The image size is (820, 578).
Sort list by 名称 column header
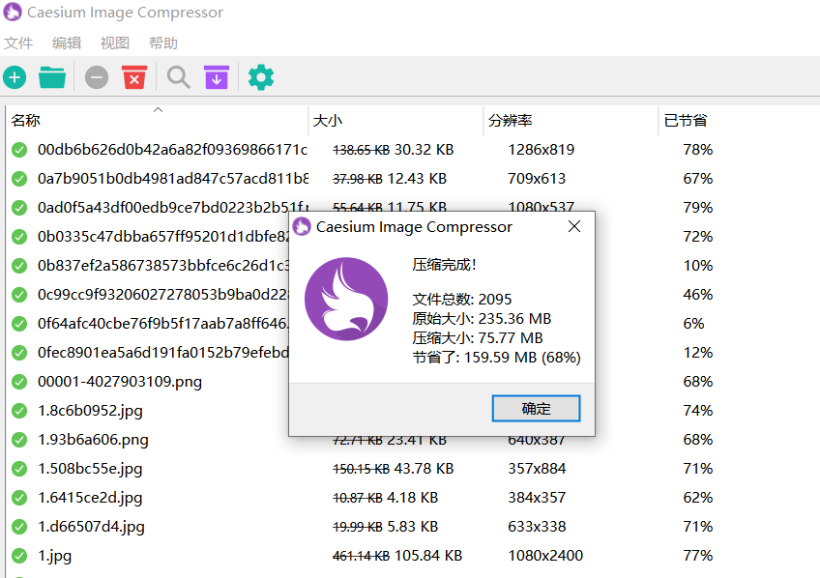[x=26, y=121]
